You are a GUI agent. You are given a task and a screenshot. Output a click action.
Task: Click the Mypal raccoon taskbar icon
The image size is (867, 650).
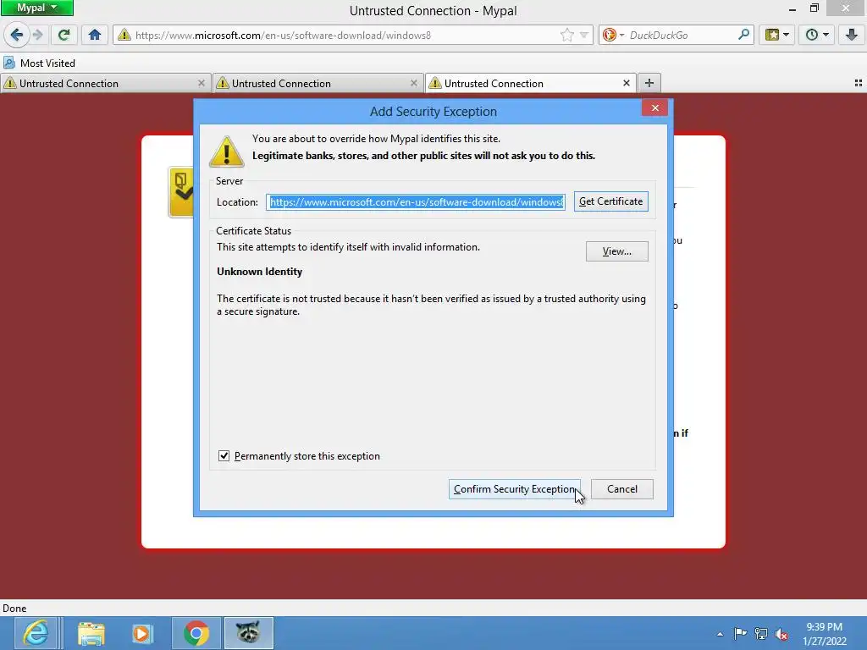[249, 633]
